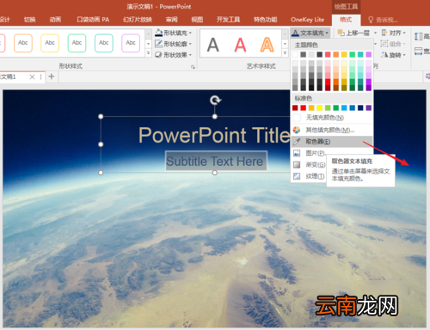This screenshot has height=330, width=430.
Task: Open the 旋转 rotate menu
Action: pyautogui.click(x=393, y=54)
